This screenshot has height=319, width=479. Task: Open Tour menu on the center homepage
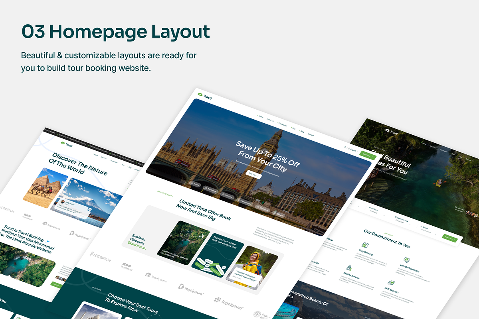pos(293,128)
